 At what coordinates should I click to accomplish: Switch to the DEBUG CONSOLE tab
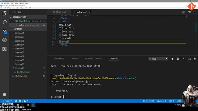point(93,59)
